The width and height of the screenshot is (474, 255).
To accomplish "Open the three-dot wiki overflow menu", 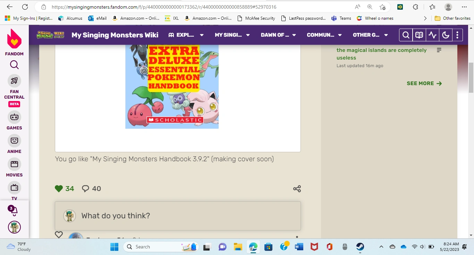I will (x=457, y=35).
